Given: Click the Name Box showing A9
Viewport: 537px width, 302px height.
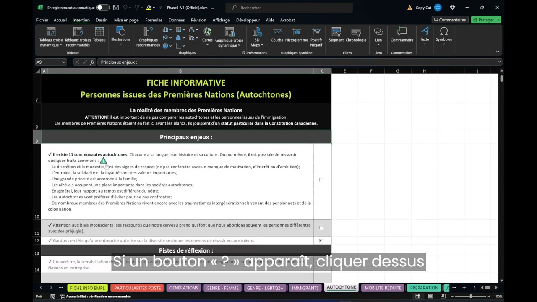Looking at the screenshot, I should click(x=50, y=62).
